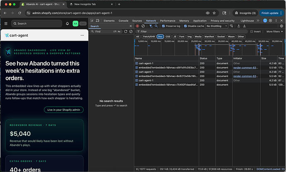Sort requests by Status column header
286x172 pixels.
[207, 58]
